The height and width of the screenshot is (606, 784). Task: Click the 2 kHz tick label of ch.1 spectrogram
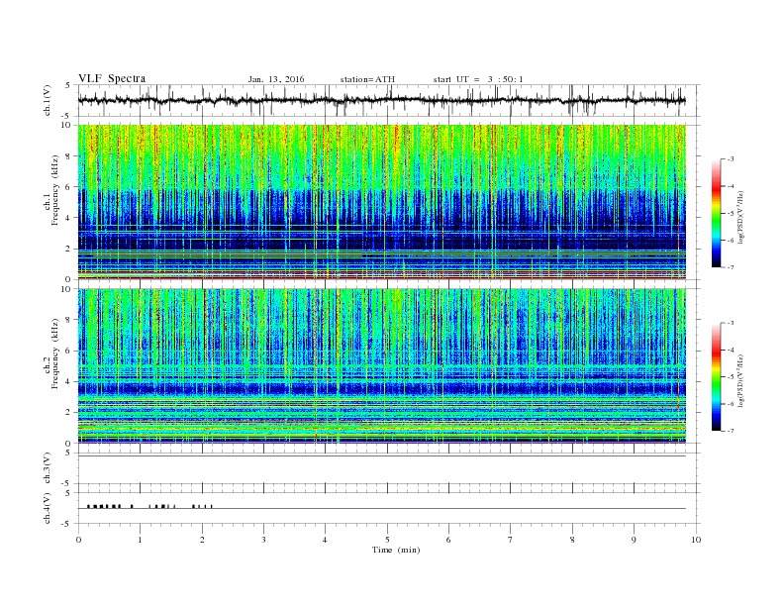tap(68, 249)
